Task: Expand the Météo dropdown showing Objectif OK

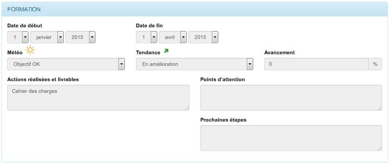Action: [x=66, y=64]
